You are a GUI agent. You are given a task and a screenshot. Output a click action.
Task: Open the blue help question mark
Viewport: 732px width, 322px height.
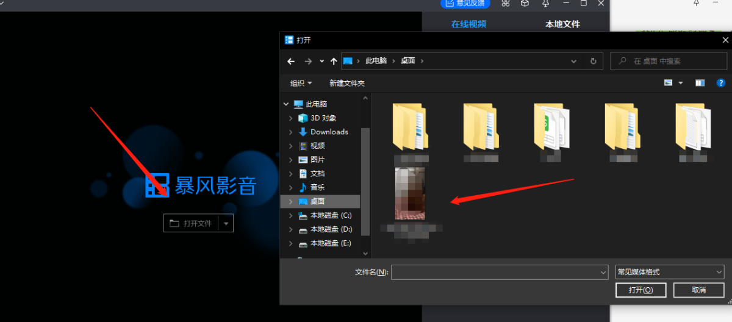coord(720,83)
